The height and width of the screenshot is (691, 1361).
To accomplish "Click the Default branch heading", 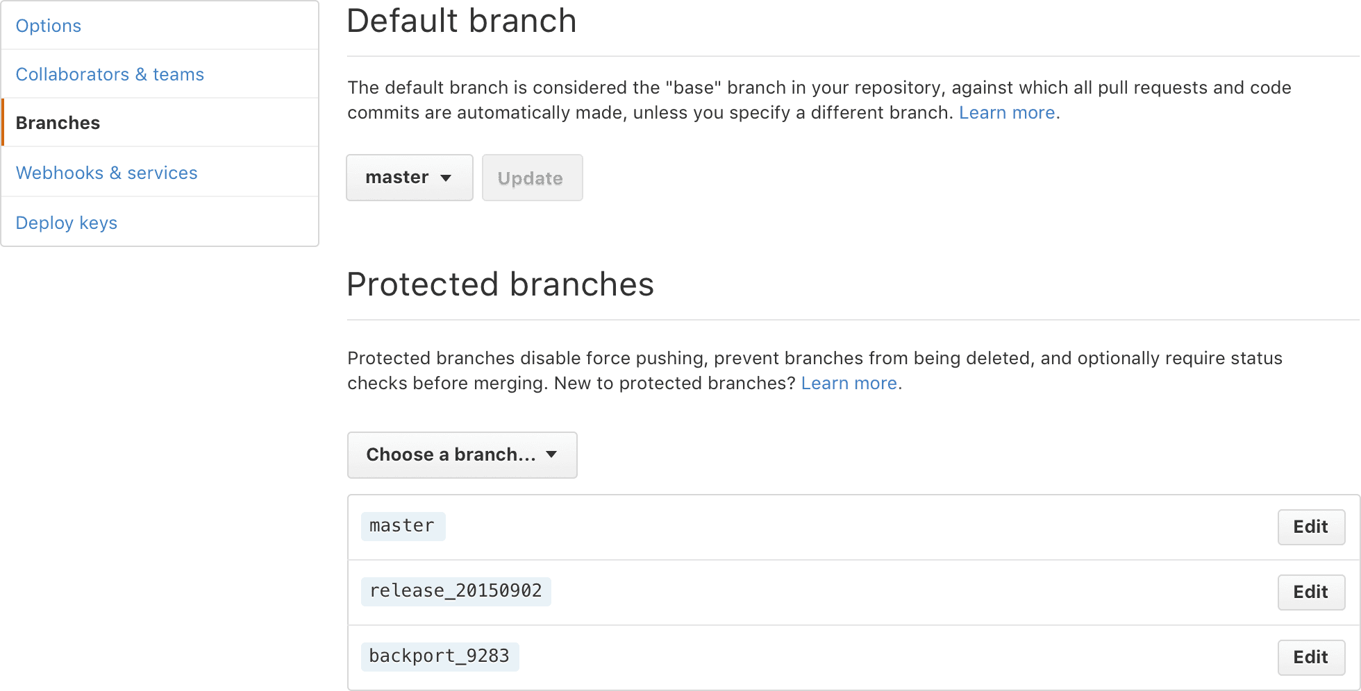I will point(461,21).
